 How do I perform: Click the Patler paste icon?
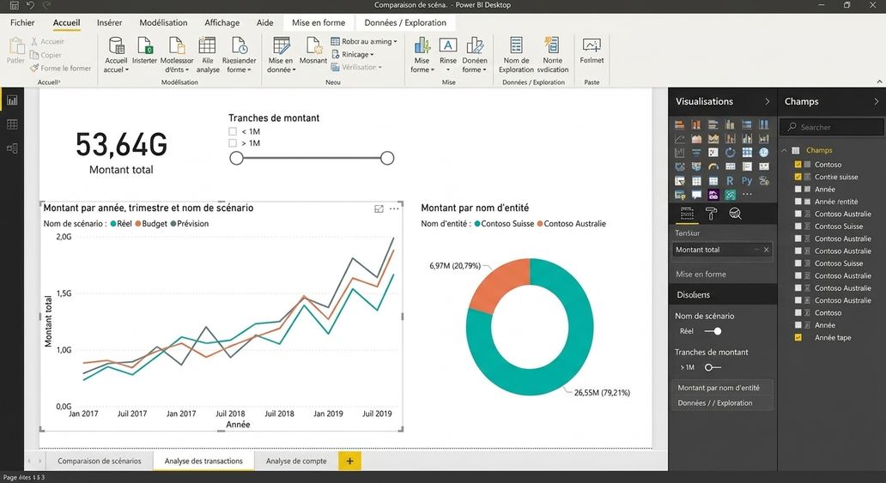coord(15,51)
